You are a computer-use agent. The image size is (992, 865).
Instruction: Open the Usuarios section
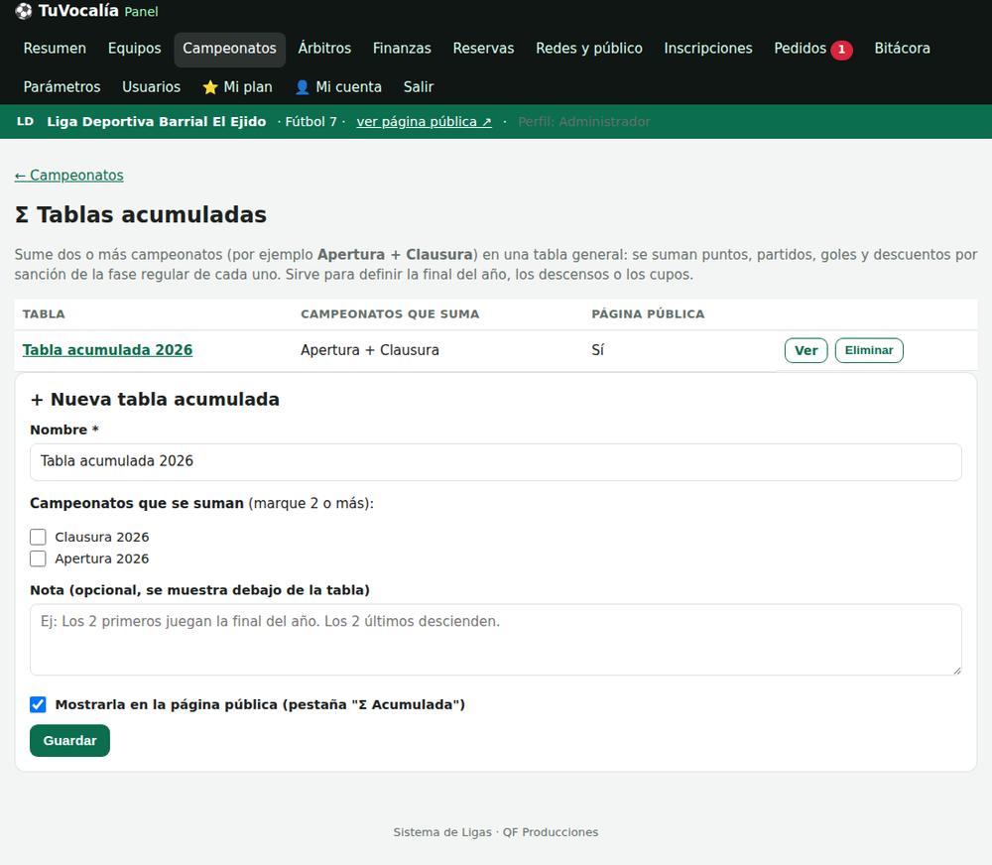pos(151,87)
